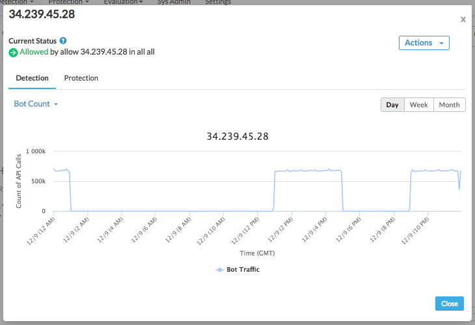Open the Protection tab in the dialog
This screenshot has height=325, width=475.
(x=81, y=78)
